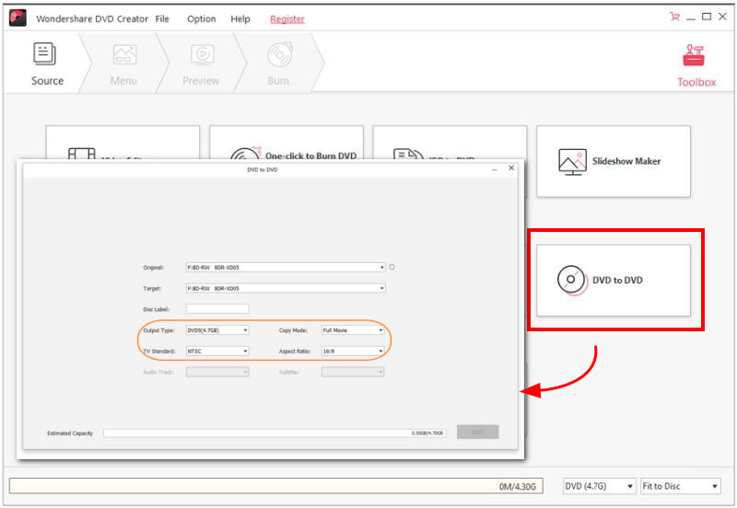Click the Wondershare DVD Creator logo

point(18,17)
